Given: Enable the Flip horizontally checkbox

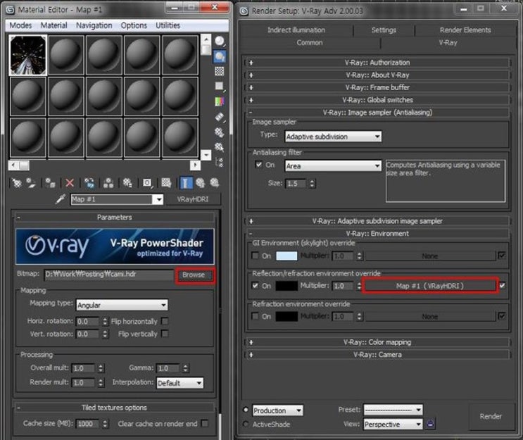Looking at the screenshot, I should click(165, 321).
